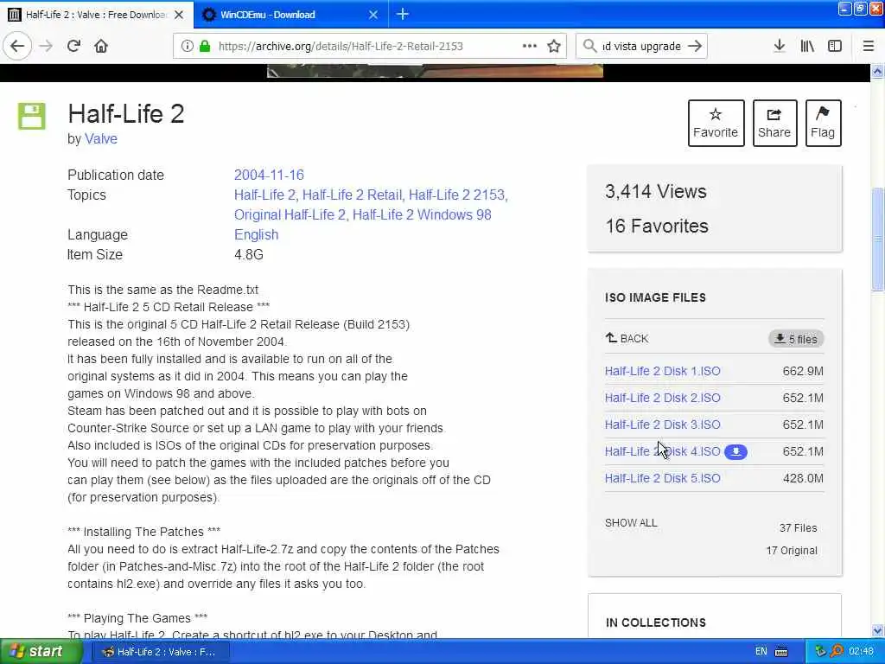The width and height of the screenshot is (885, 664).
Task: Click the '3,414 Views' text
Action: [x=655, y=191]
